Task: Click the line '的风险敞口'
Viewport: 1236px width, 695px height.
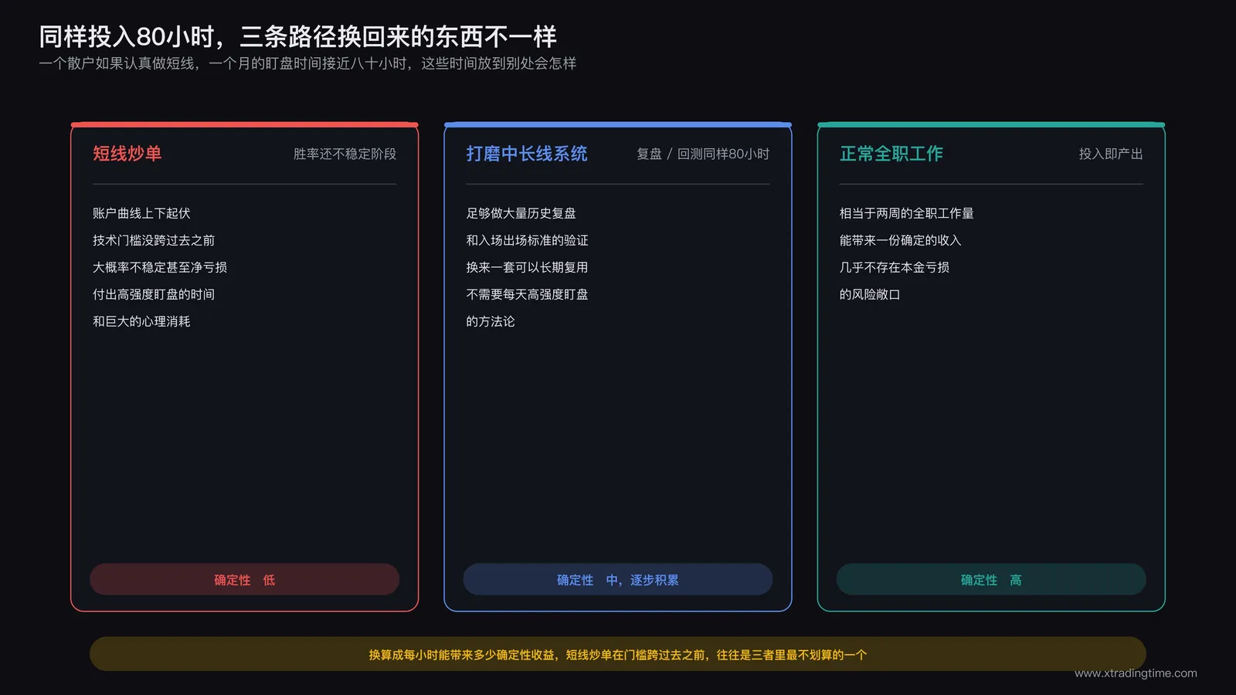Action: (x=870, y=294)
